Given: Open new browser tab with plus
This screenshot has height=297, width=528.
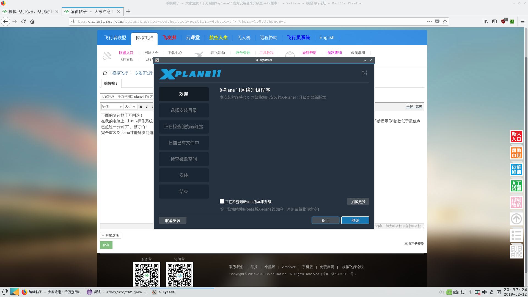Looking at the screenshot, I should point(128,11).
